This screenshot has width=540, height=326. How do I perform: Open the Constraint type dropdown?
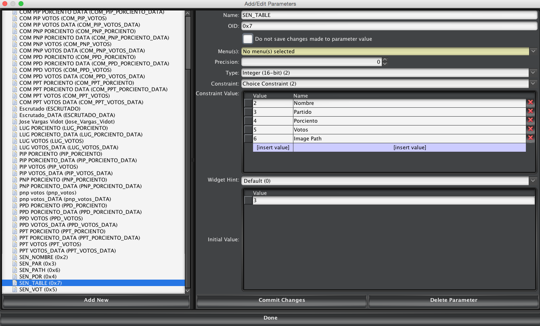tap(533, 84)
